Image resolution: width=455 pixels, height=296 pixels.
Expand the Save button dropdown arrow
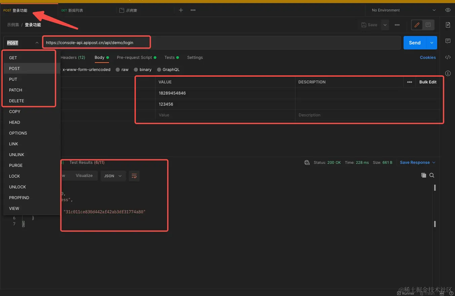tap(385, 25)
